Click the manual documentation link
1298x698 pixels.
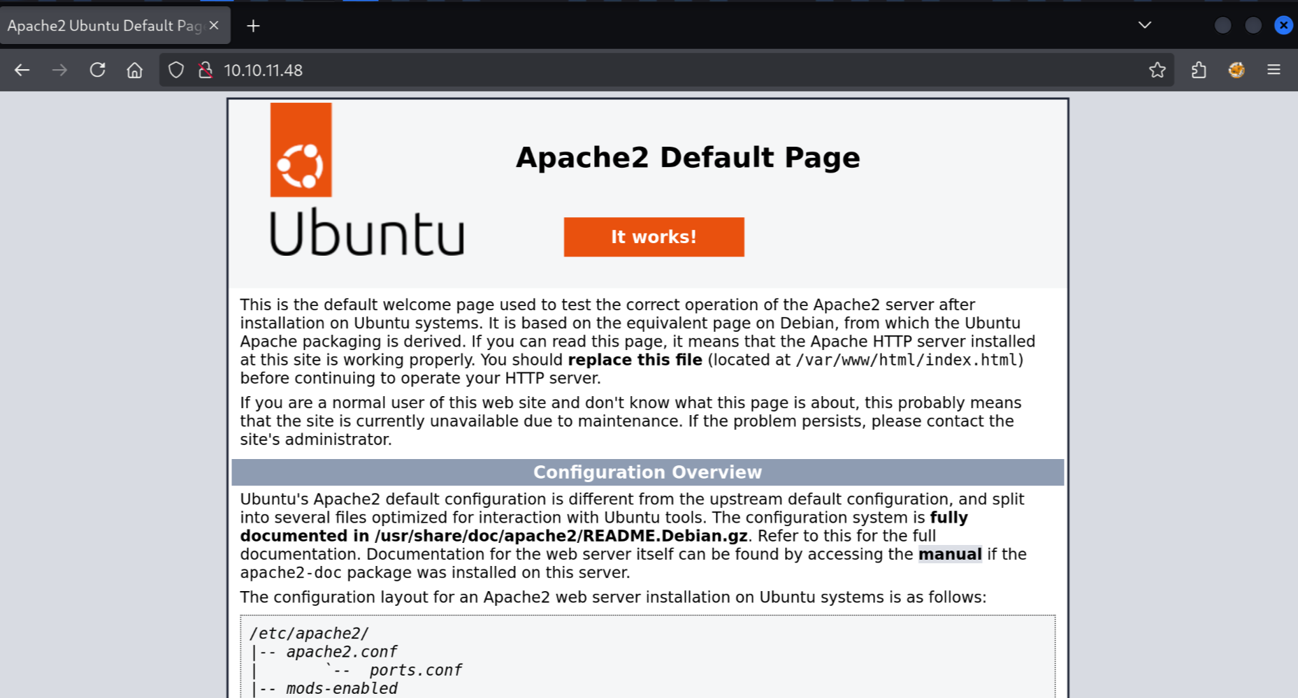coord(950,554)
